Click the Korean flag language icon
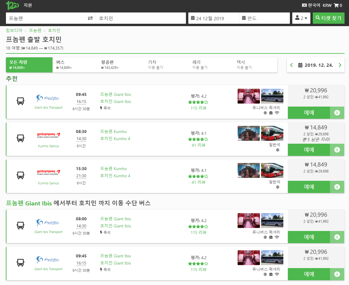 click(304, 5)
